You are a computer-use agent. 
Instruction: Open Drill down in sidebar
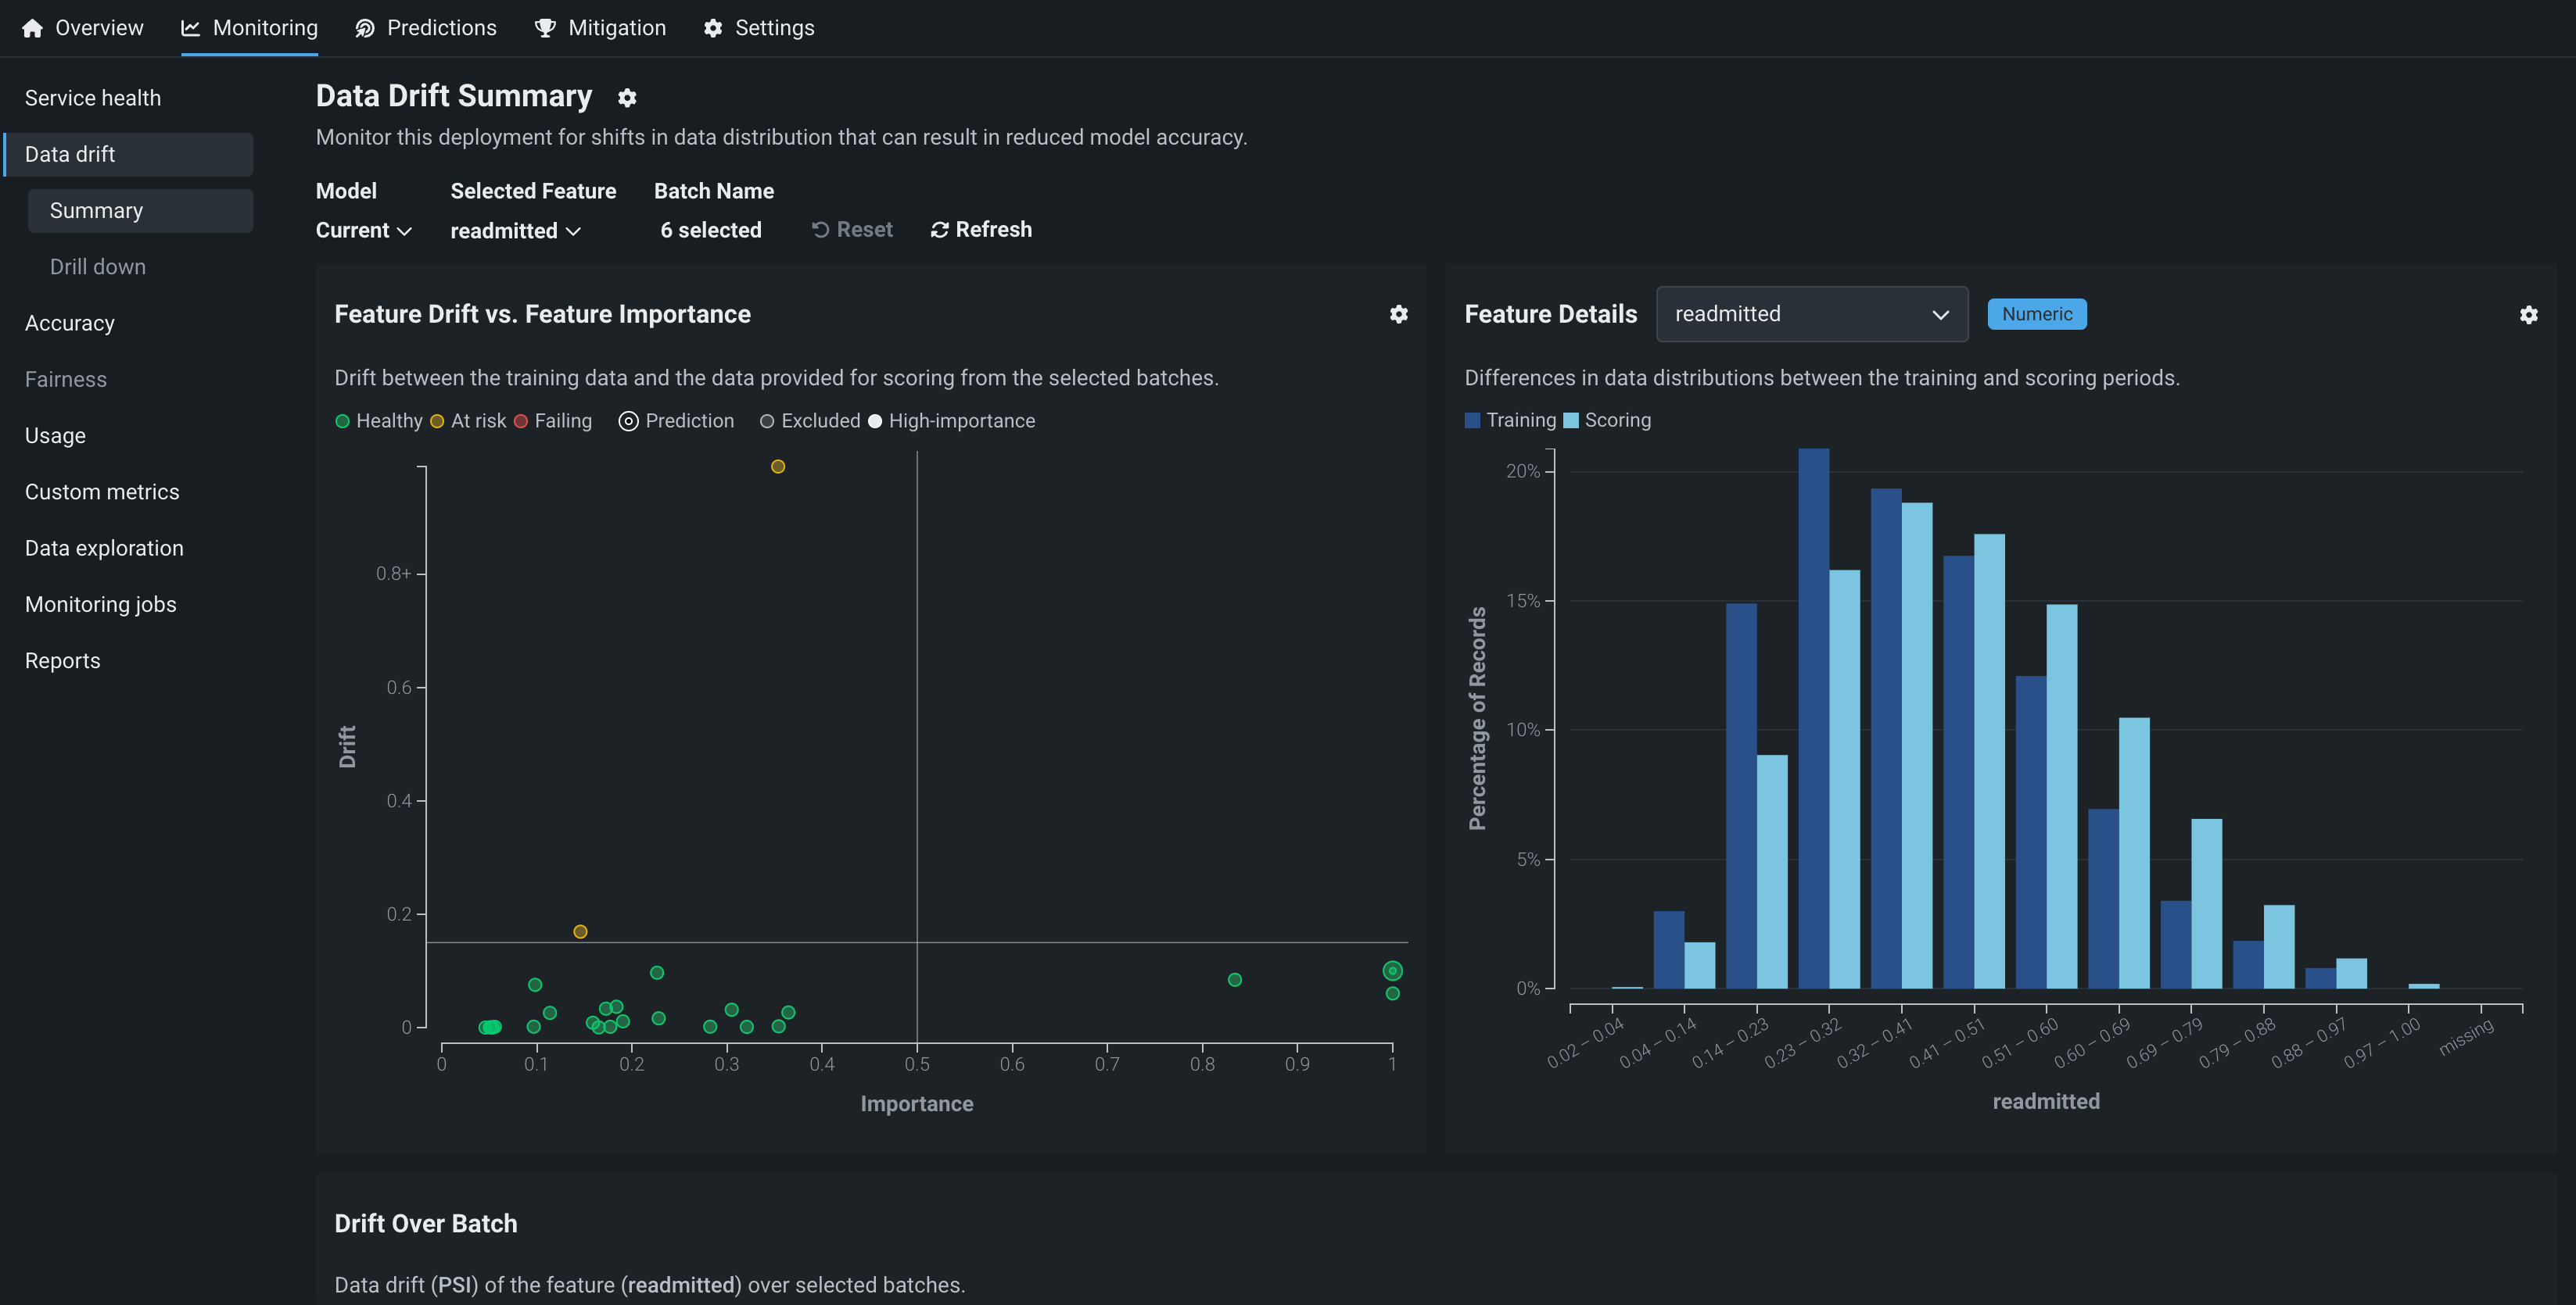click(x=98, y=266)
